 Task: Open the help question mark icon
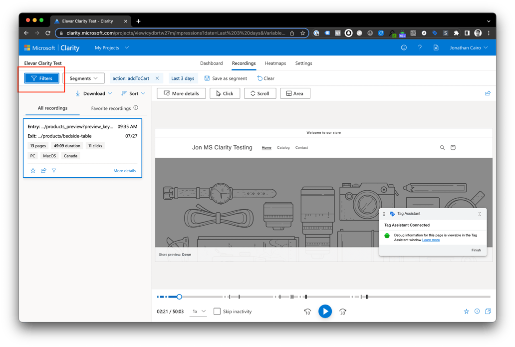click(x=420, y=48)
